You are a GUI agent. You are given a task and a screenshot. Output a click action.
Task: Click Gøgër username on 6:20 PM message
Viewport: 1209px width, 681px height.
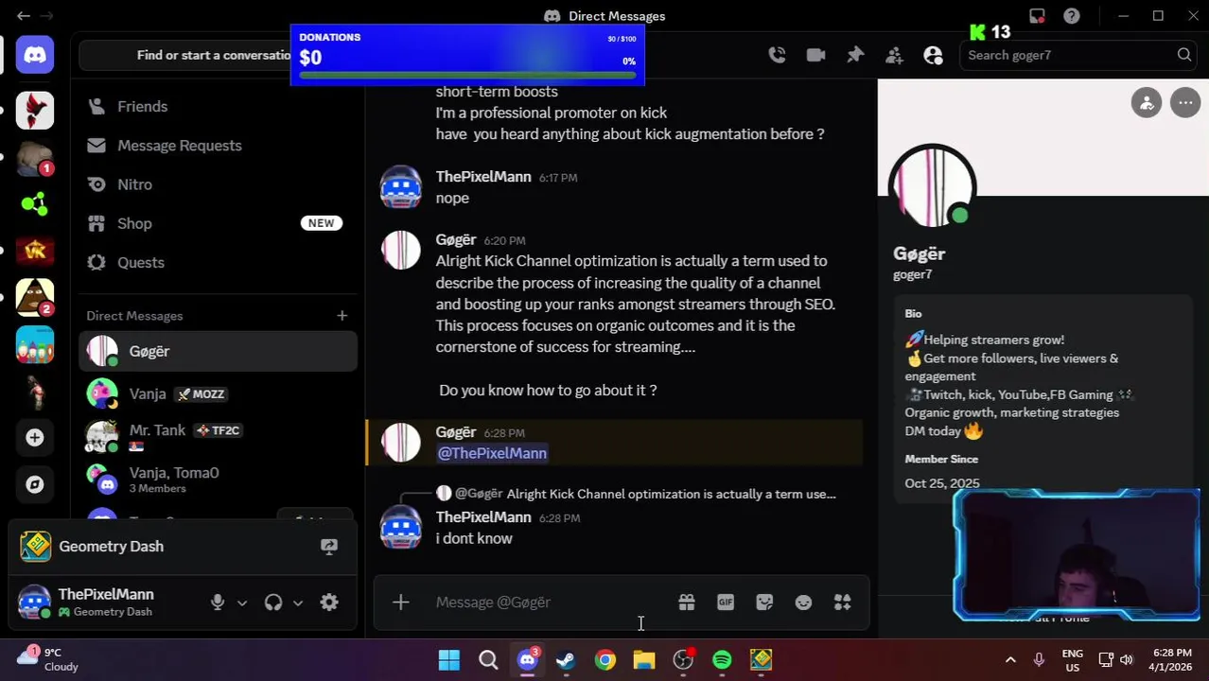(x=456, y=240)
